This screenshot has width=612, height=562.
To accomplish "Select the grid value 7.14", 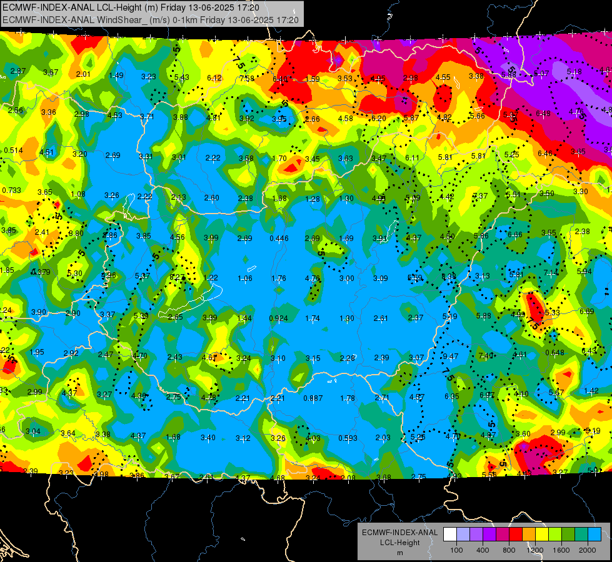I will coord(551,273).
